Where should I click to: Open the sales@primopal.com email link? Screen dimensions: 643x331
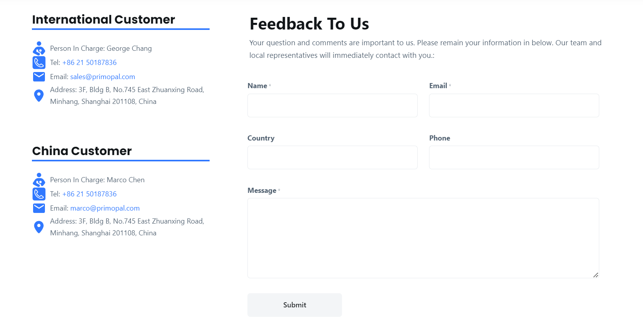102,77
